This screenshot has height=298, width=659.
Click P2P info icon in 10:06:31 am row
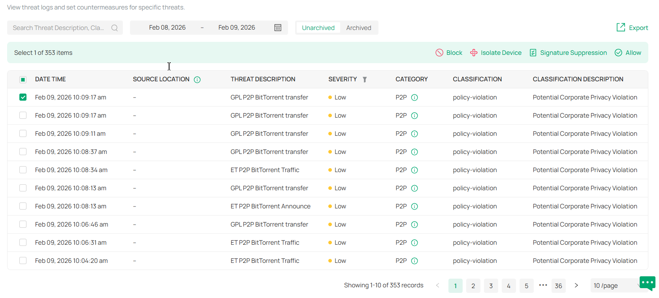pos(414,243)
